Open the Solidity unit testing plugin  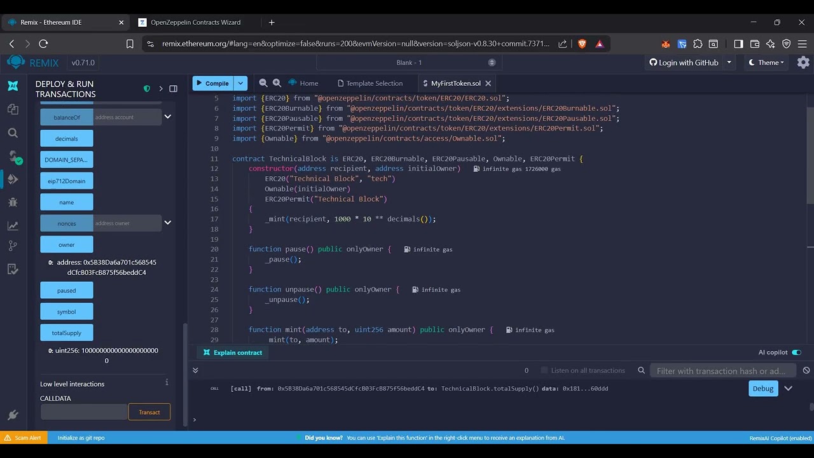tap(13, 269)
